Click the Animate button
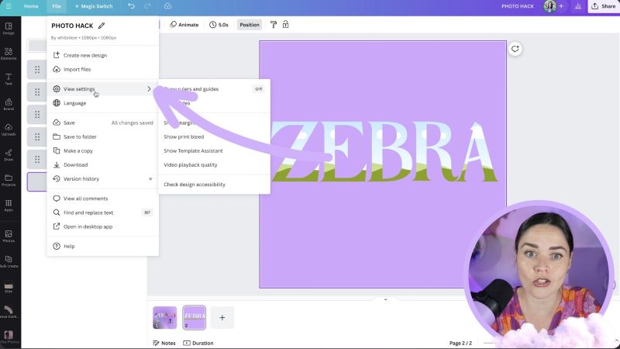620x349 pixels. 184,25
